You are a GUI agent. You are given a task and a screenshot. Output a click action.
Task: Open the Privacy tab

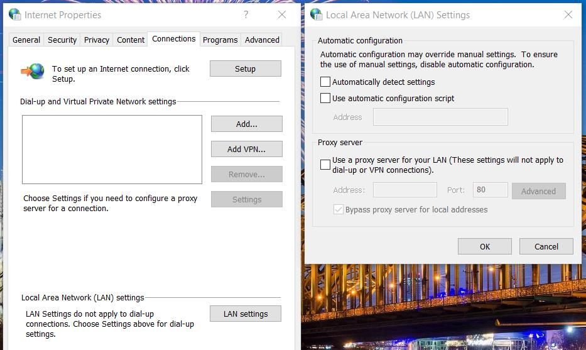tap(97, 40)
